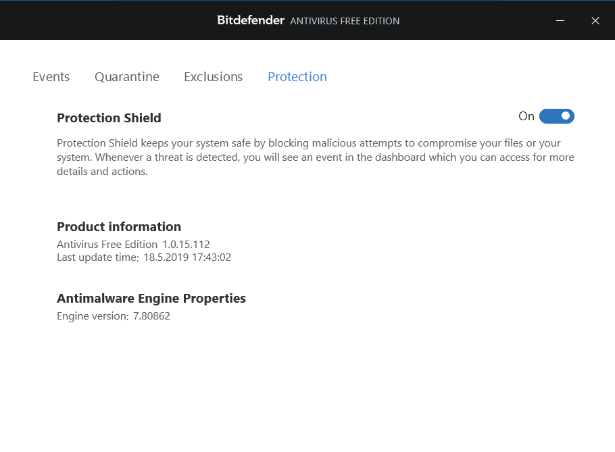
Task: Click the "ANTIVIRUS FREE EDITION" title text
Action: [345, 21]
